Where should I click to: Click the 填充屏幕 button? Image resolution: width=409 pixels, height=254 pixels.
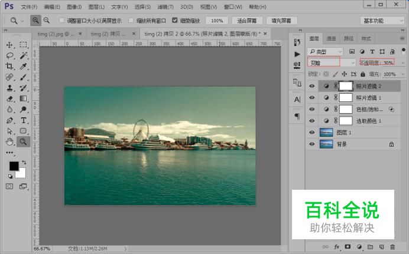pos(281,21)
